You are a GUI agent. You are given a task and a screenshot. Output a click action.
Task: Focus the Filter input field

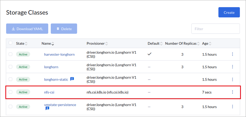click(x=216, y=29)
